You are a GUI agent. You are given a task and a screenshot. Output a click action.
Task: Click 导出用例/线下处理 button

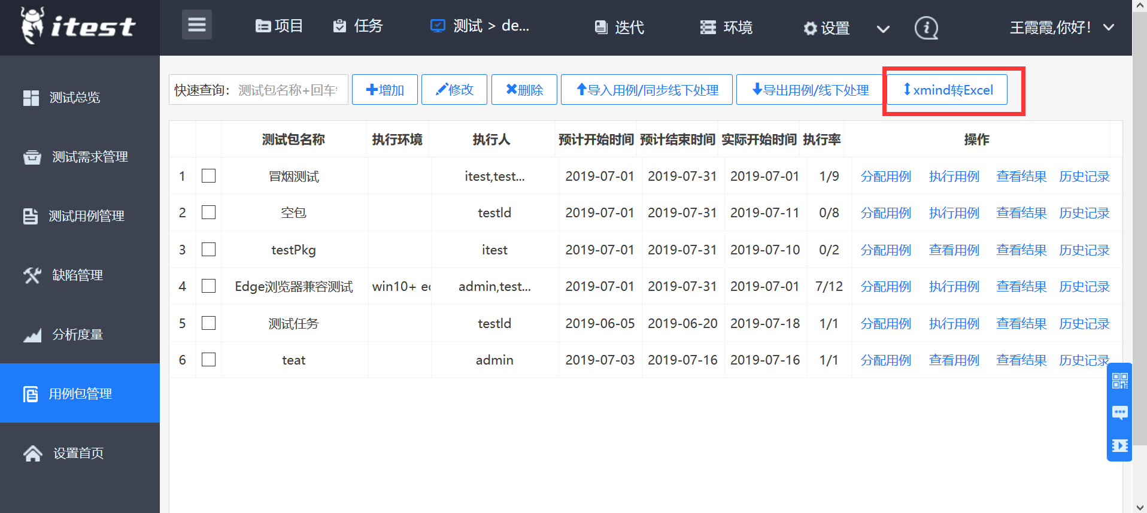810,90
